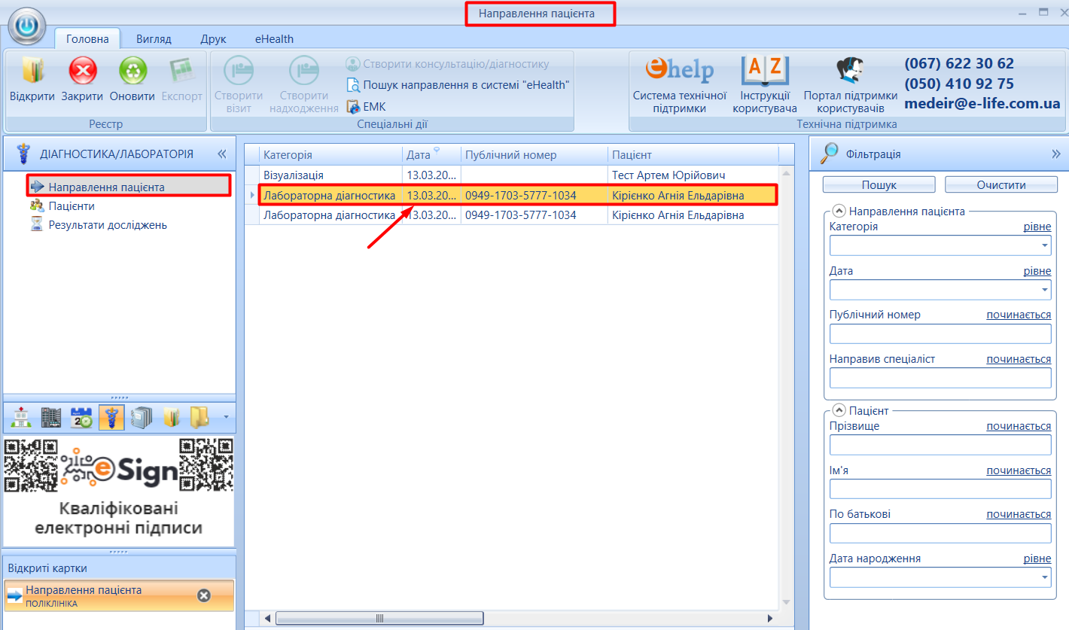Focus the Прізвище filter field
The image size is (1069, 630).
[x=940, y=445]
